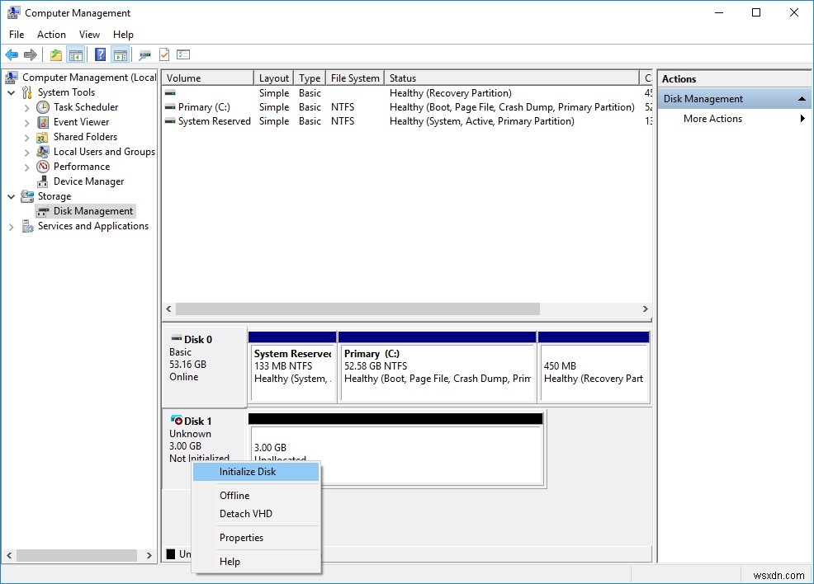
Task: Click the blue Help question mark icon
Action: [100, 54]
